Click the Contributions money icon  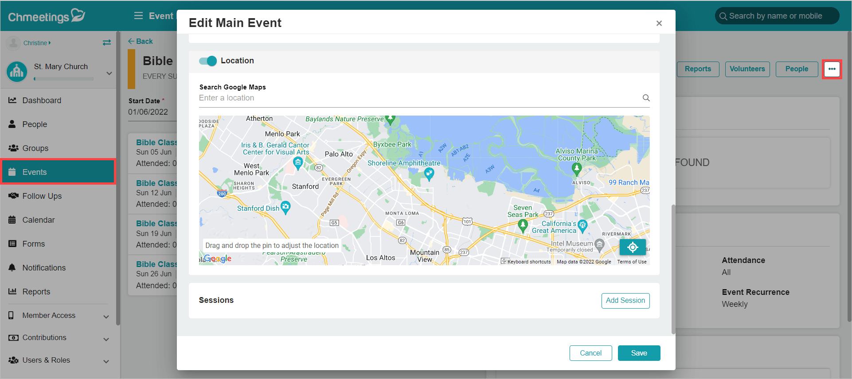click(13, 337)
